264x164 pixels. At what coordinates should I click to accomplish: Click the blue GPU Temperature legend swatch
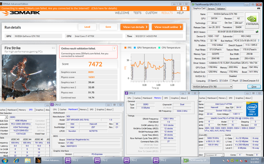pos(135,48)
